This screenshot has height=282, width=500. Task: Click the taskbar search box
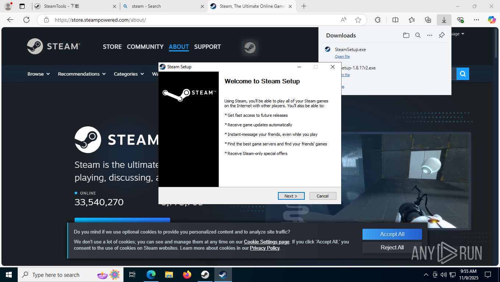click(71, 275)
